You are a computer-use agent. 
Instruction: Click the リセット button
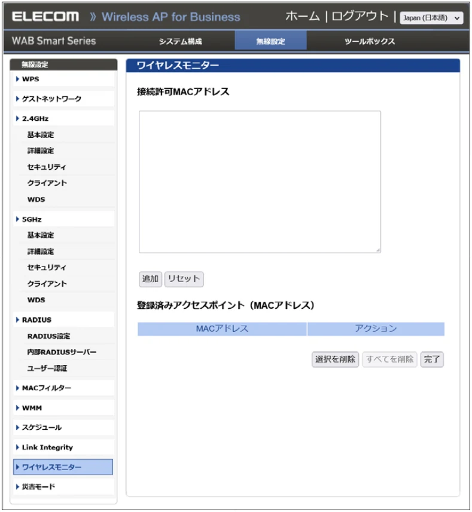(x=184, y=279)
